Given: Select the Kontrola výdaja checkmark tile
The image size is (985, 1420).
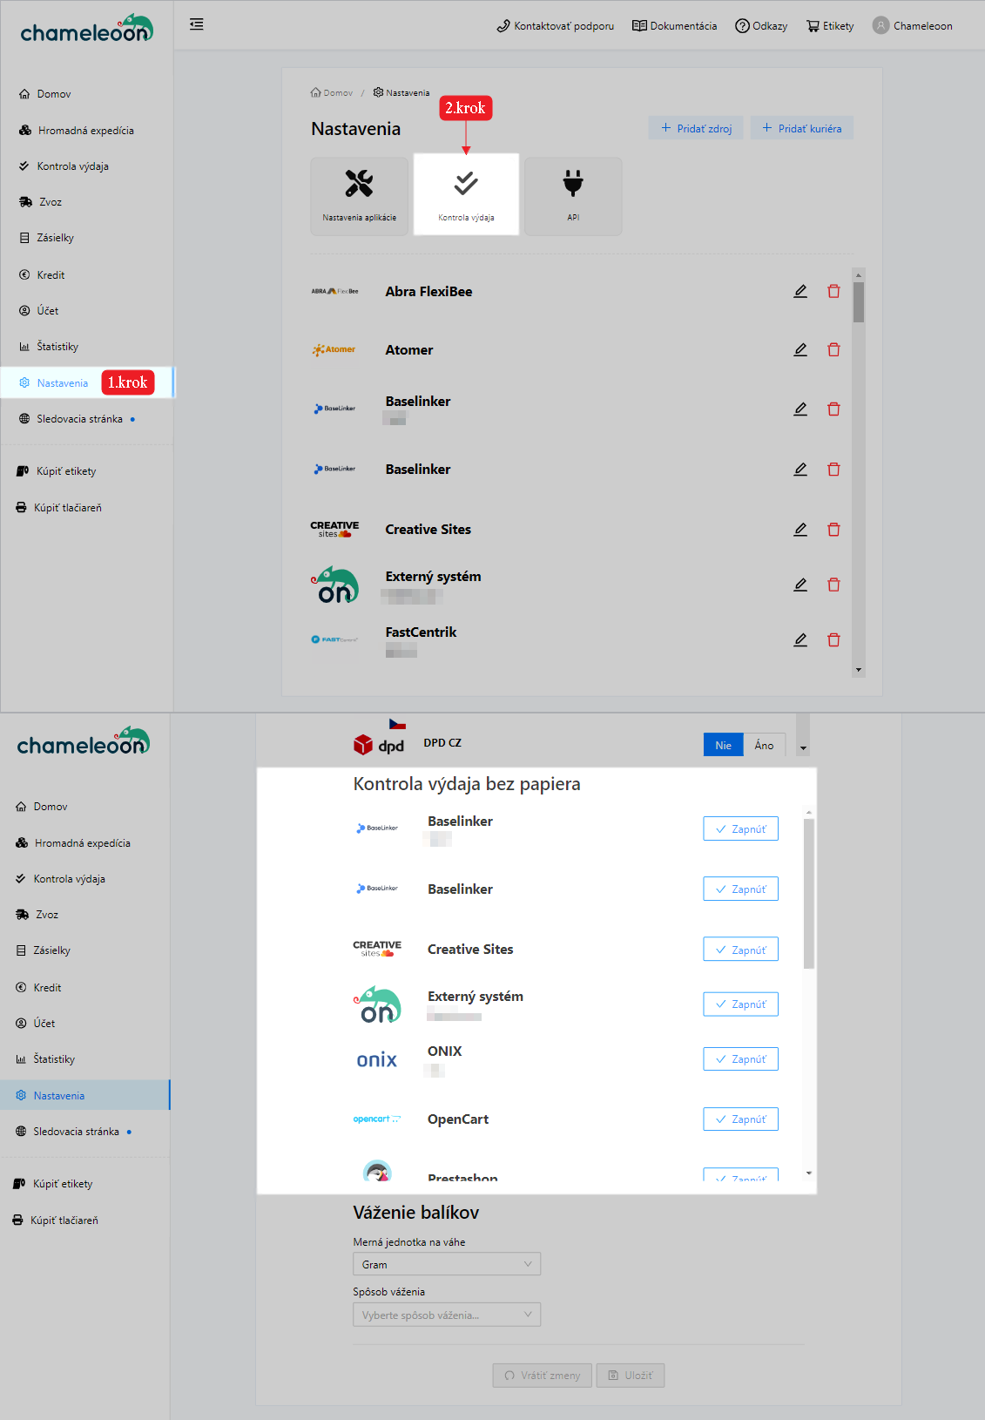Looking at the screenshot, I should (x=466, y=194).
